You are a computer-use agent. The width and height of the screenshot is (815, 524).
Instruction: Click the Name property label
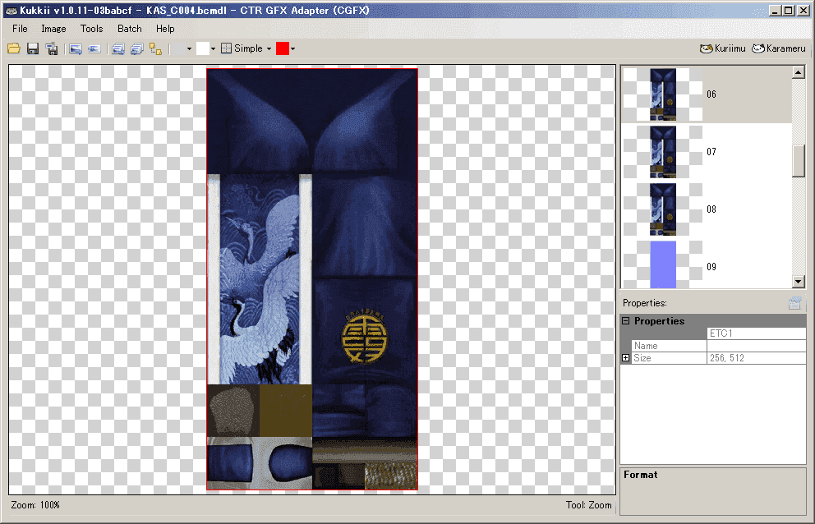[x=646, y=346]
